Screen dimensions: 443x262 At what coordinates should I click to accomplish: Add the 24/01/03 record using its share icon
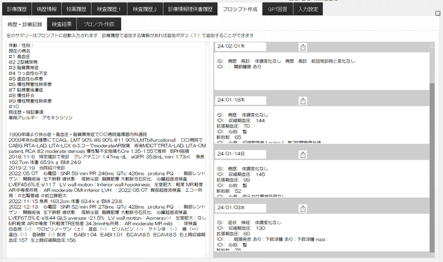coord(303,208)
